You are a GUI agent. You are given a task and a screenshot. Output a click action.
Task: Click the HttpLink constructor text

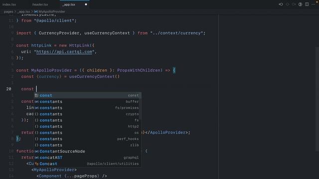[x=79, y=45]
